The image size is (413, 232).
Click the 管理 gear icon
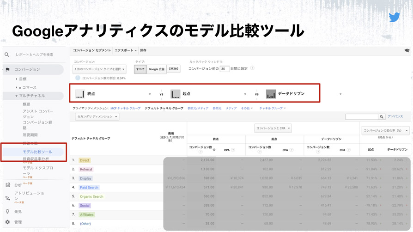(8, 222)
